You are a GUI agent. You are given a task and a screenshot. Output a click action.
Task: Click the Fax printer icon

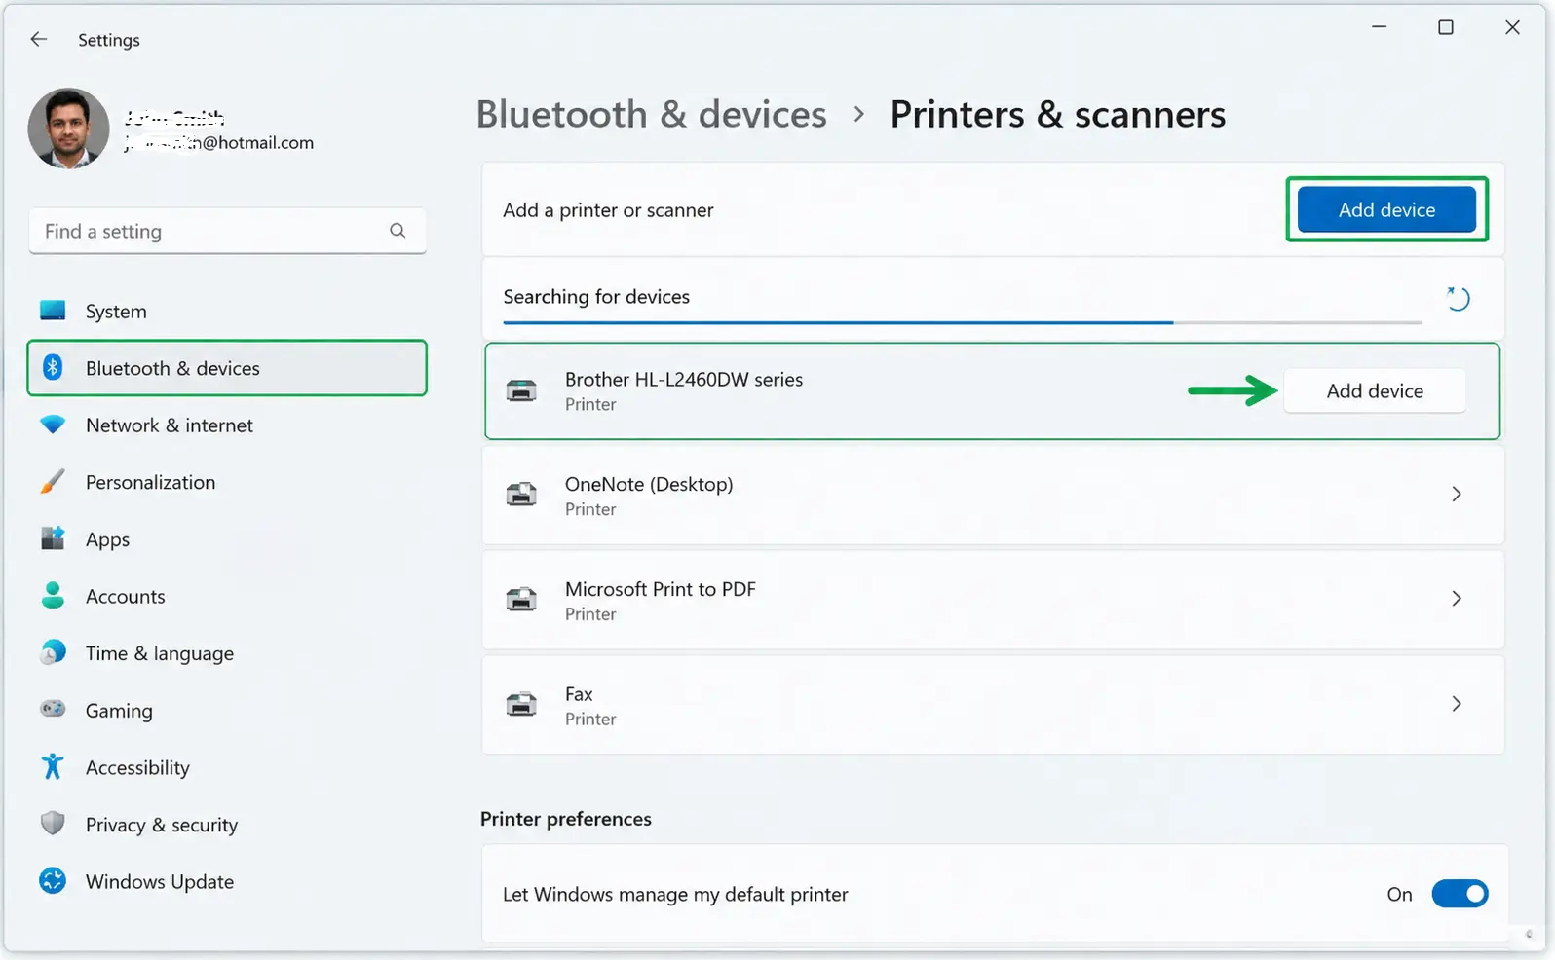coord(521,704)
